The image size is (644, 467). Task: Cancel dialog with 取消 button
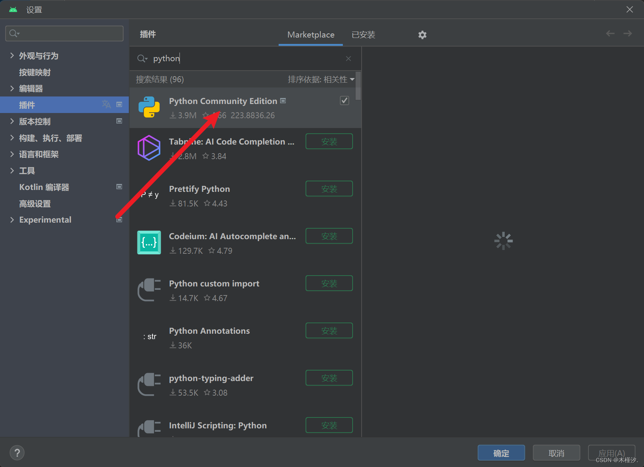(557, 453)
